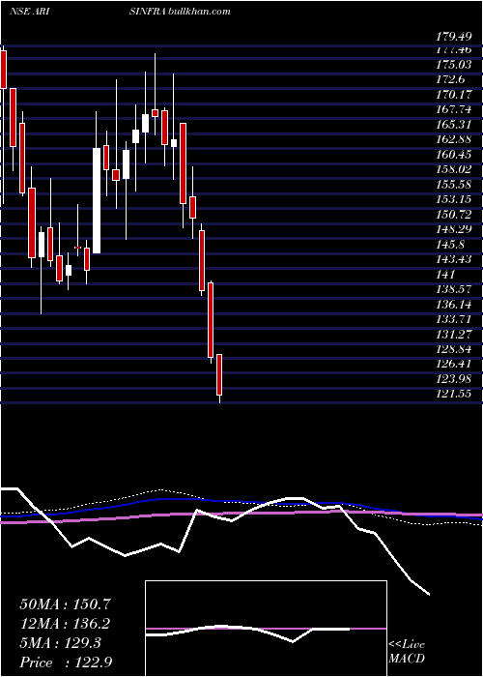This screenshot has height=677, width=483.
Task: Click the 160.45 price level label
Action: click(x=454, y=155)
